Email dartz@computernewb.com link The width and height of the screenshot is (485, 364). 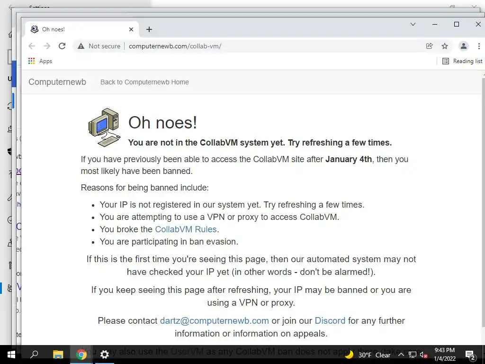[215, 321]
